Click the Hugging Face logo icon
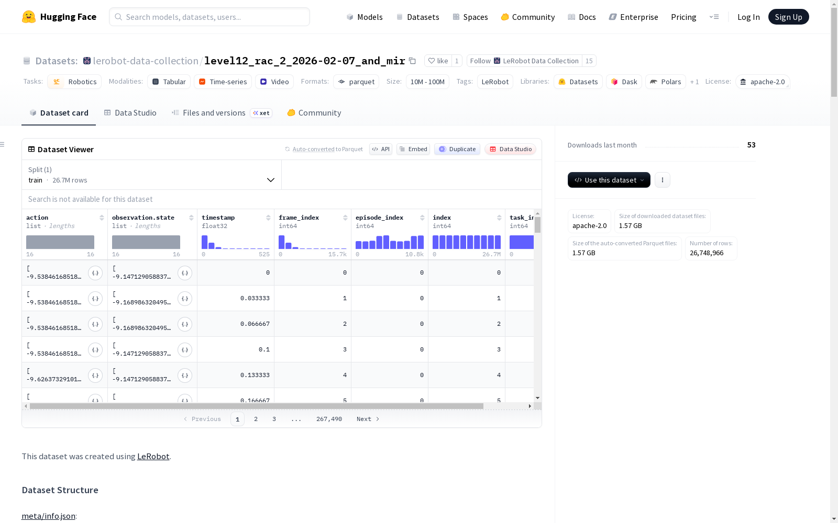Image resolution: width=838 pixels, height=523 pixels. (29, 17)
